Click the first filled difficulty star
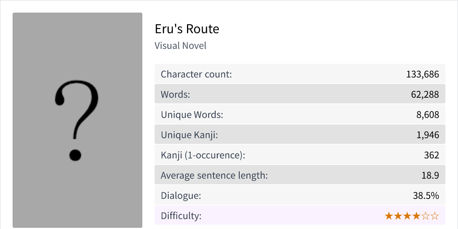Screen dimensions: 458x229 click(389, 216)
